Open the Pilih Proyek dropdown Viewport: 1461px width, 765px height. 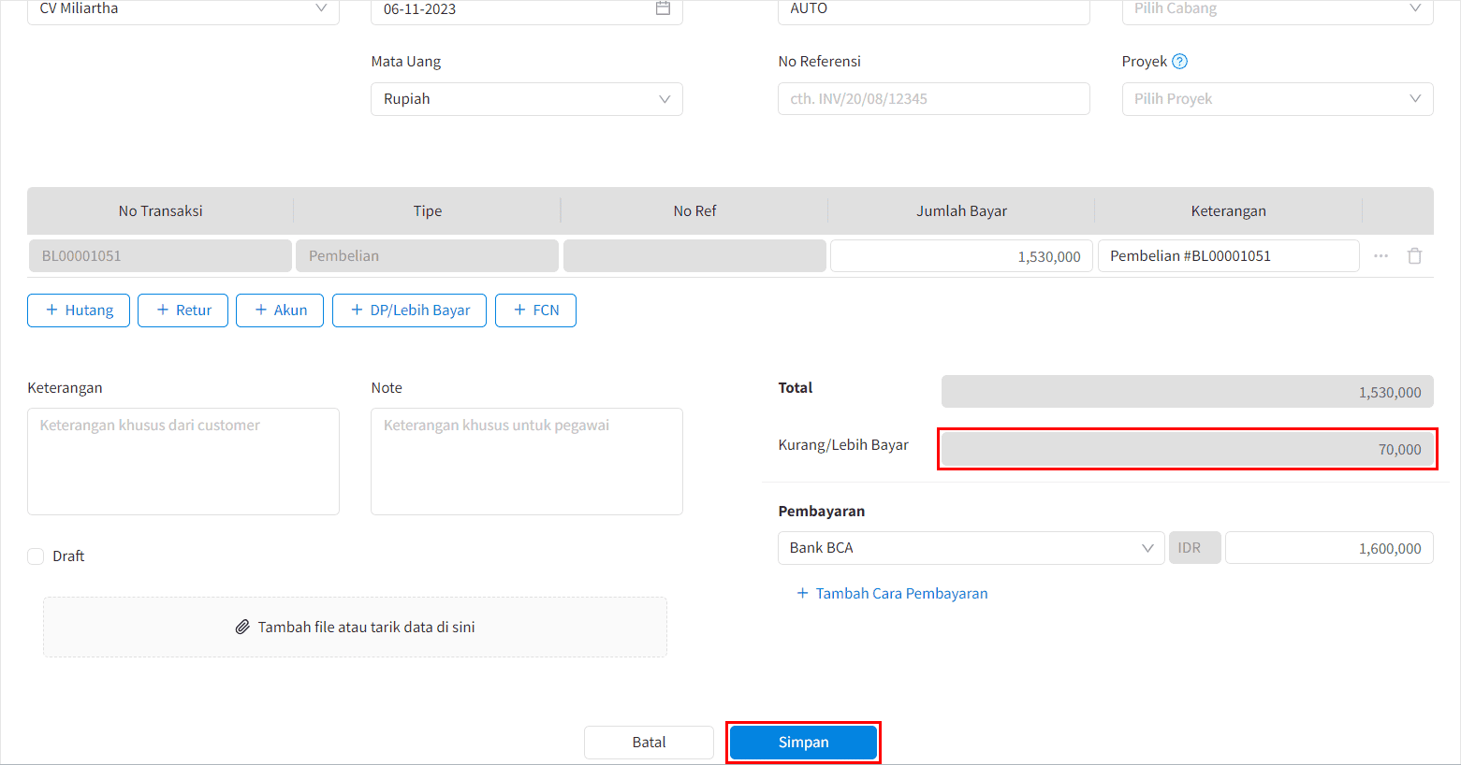(1278, 99)
